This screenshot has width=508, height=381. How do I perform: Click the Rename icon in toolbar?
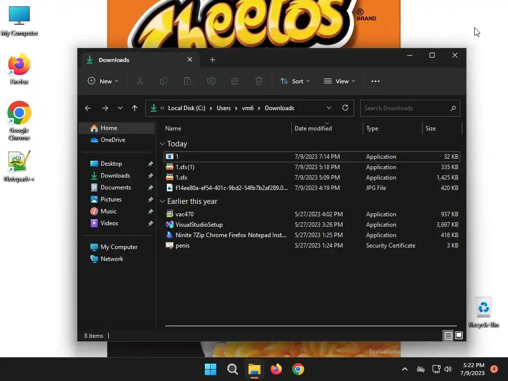click(x=211, y=81)
